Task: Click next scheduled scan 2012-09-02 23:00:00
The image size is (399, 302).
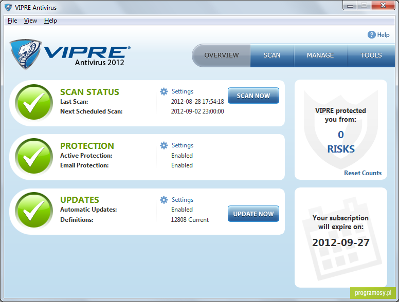Action: point(197,111)
